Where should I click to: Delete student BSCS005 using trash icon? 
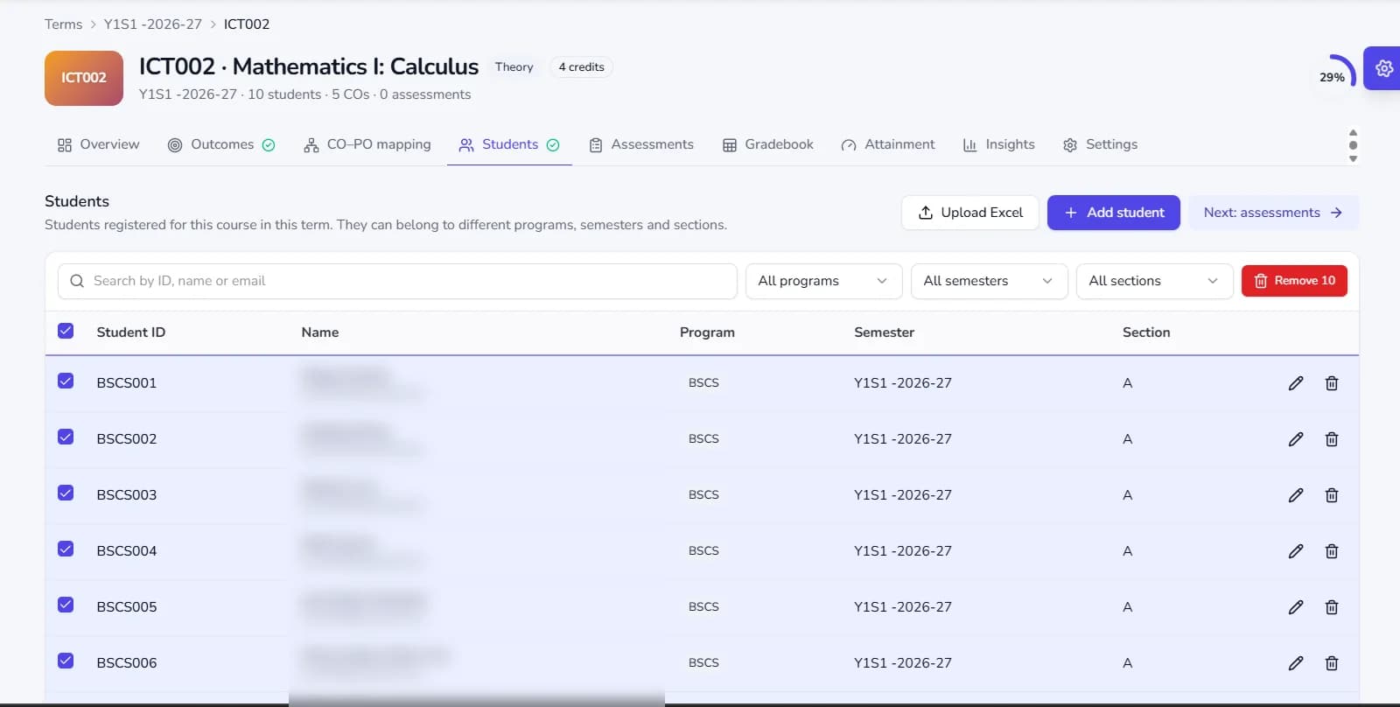pyautogui.click(x=1332, y=607)
